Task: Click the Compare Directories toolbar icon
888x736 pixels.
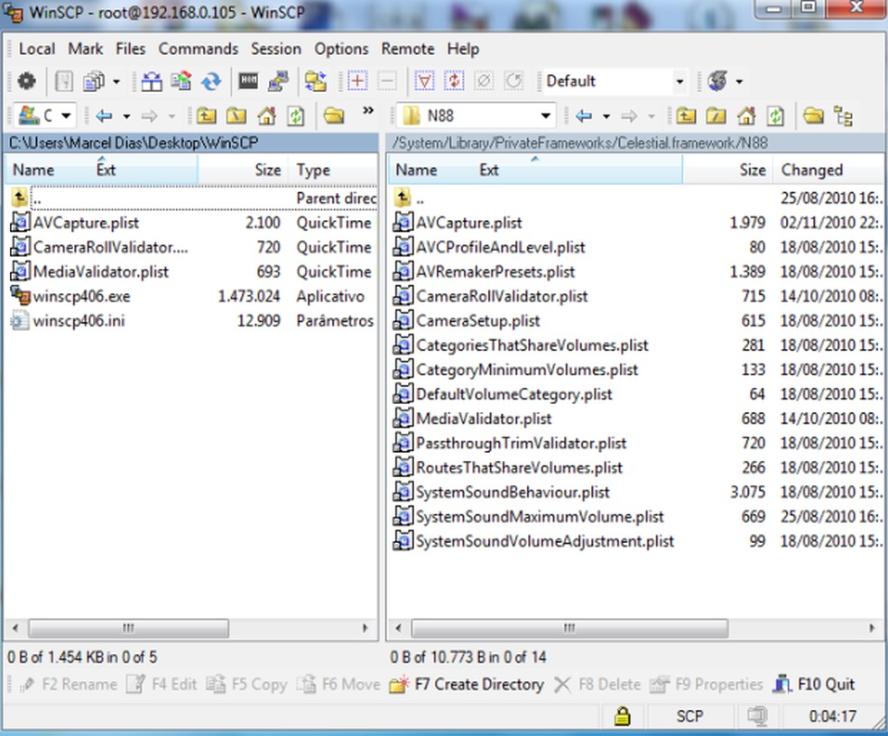Action: click(x=152, y=81)
